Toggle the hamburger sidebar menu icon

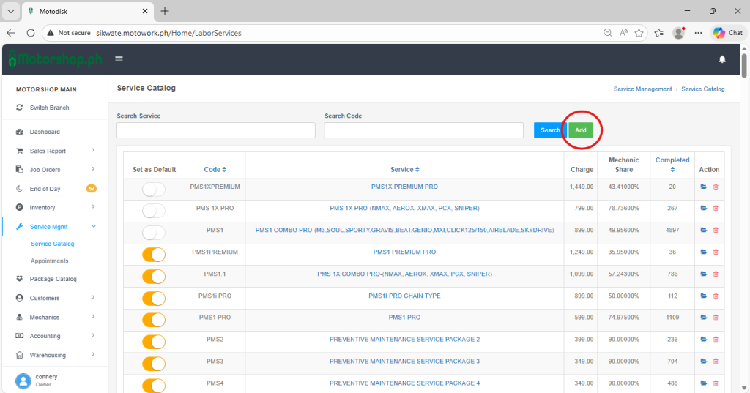(x=119, y=59)
